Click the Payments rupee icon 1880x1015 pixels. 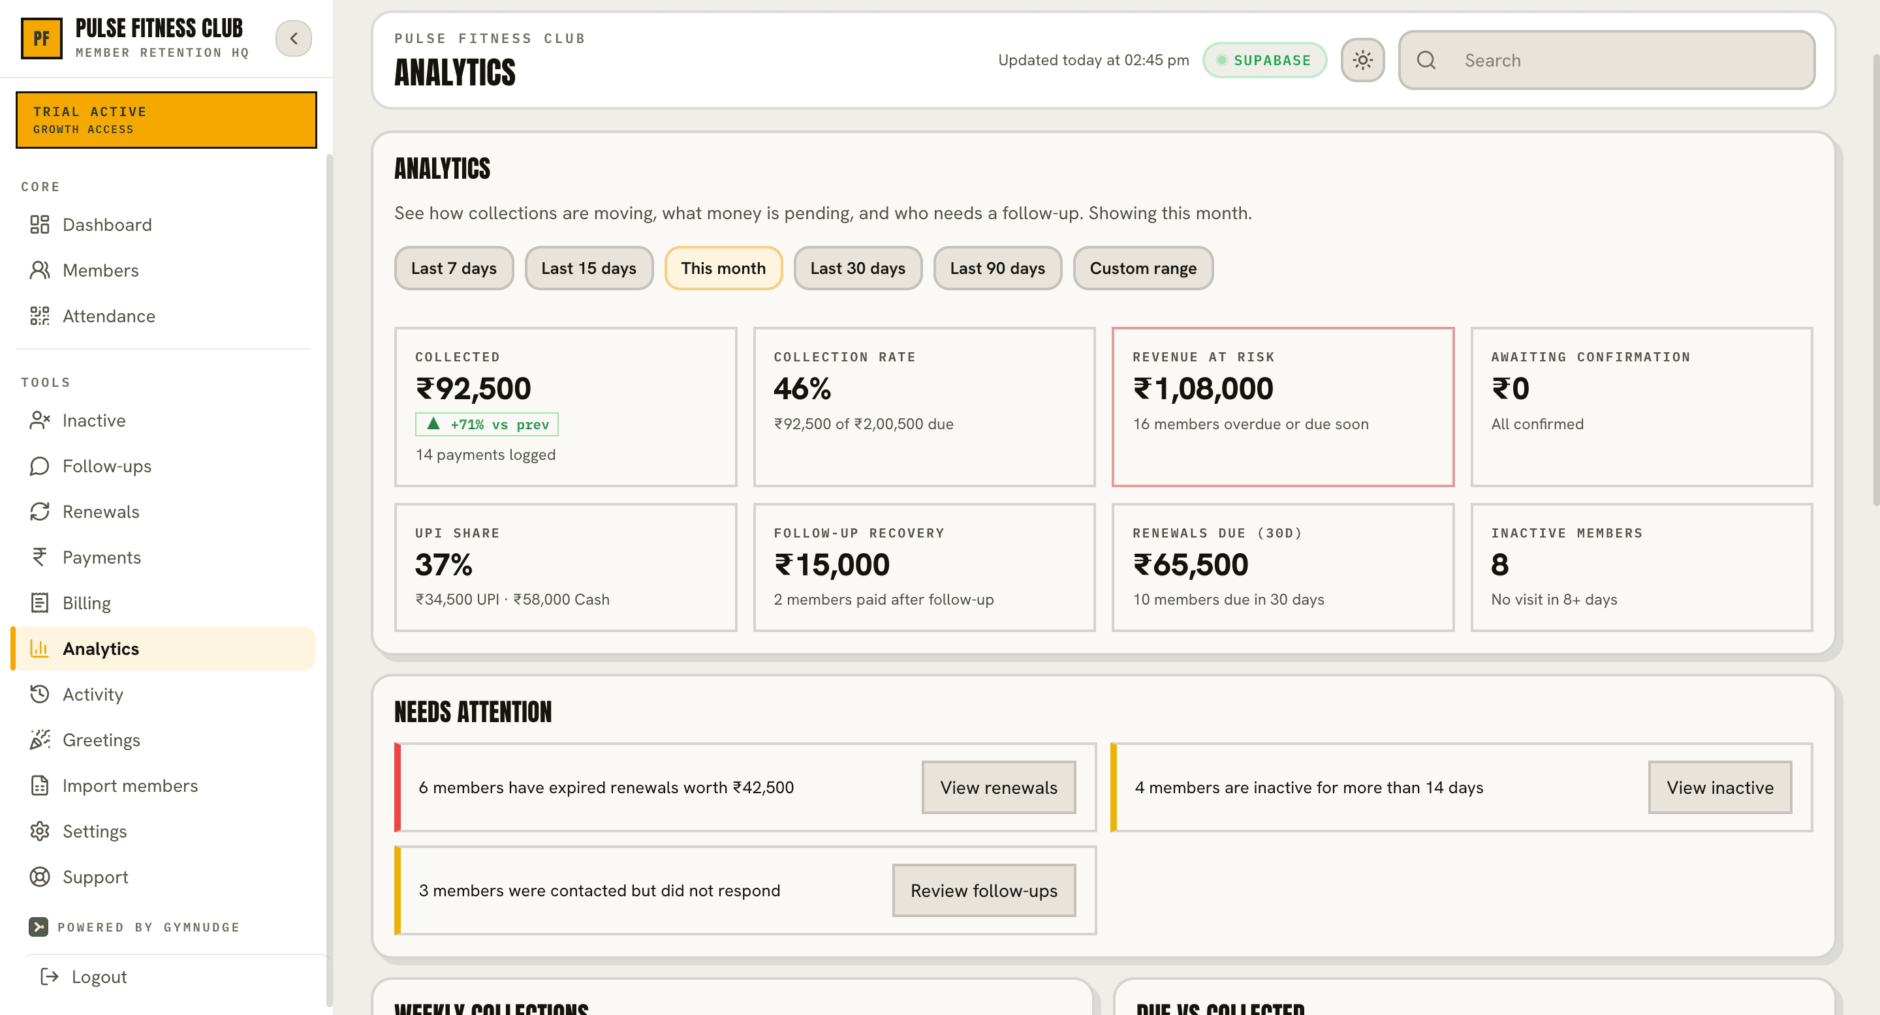[39, 557]
